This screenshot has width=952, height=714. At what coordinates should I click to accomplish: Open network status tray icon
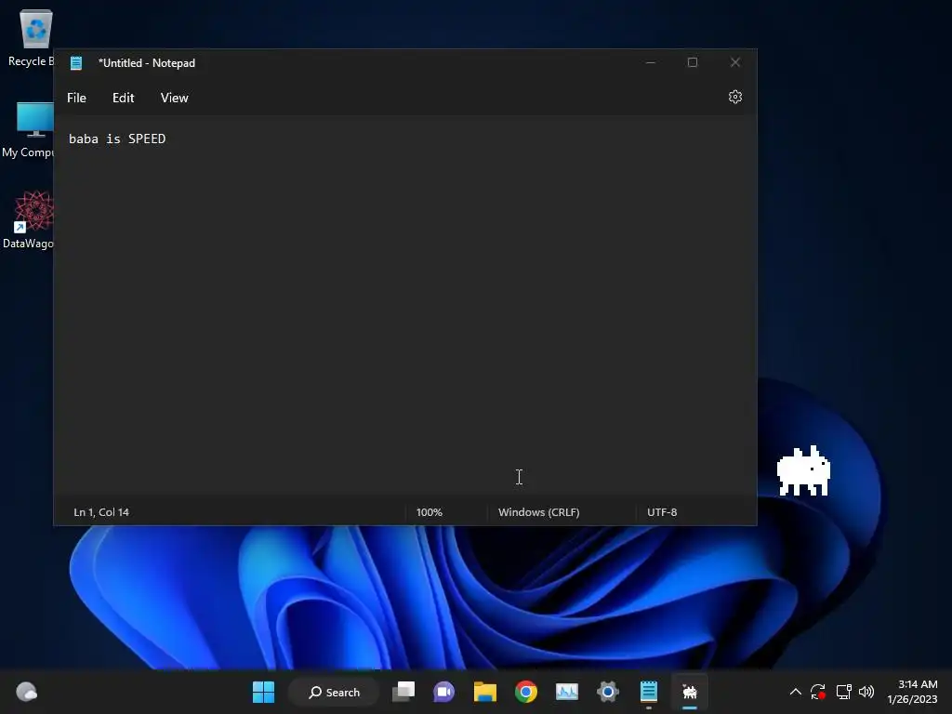click(x=843, y=692)
